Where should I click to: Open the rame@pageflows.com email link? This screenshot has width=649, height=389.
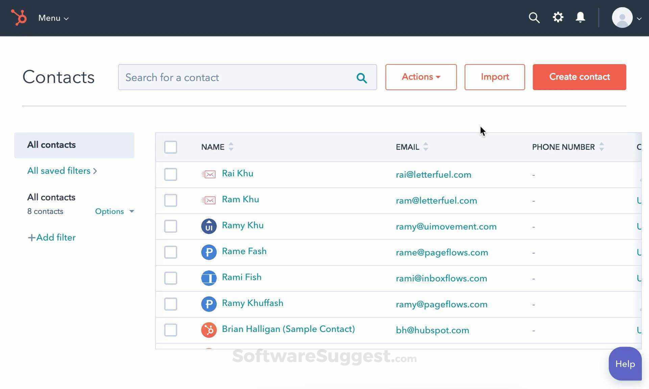click(x=441, y=253)
